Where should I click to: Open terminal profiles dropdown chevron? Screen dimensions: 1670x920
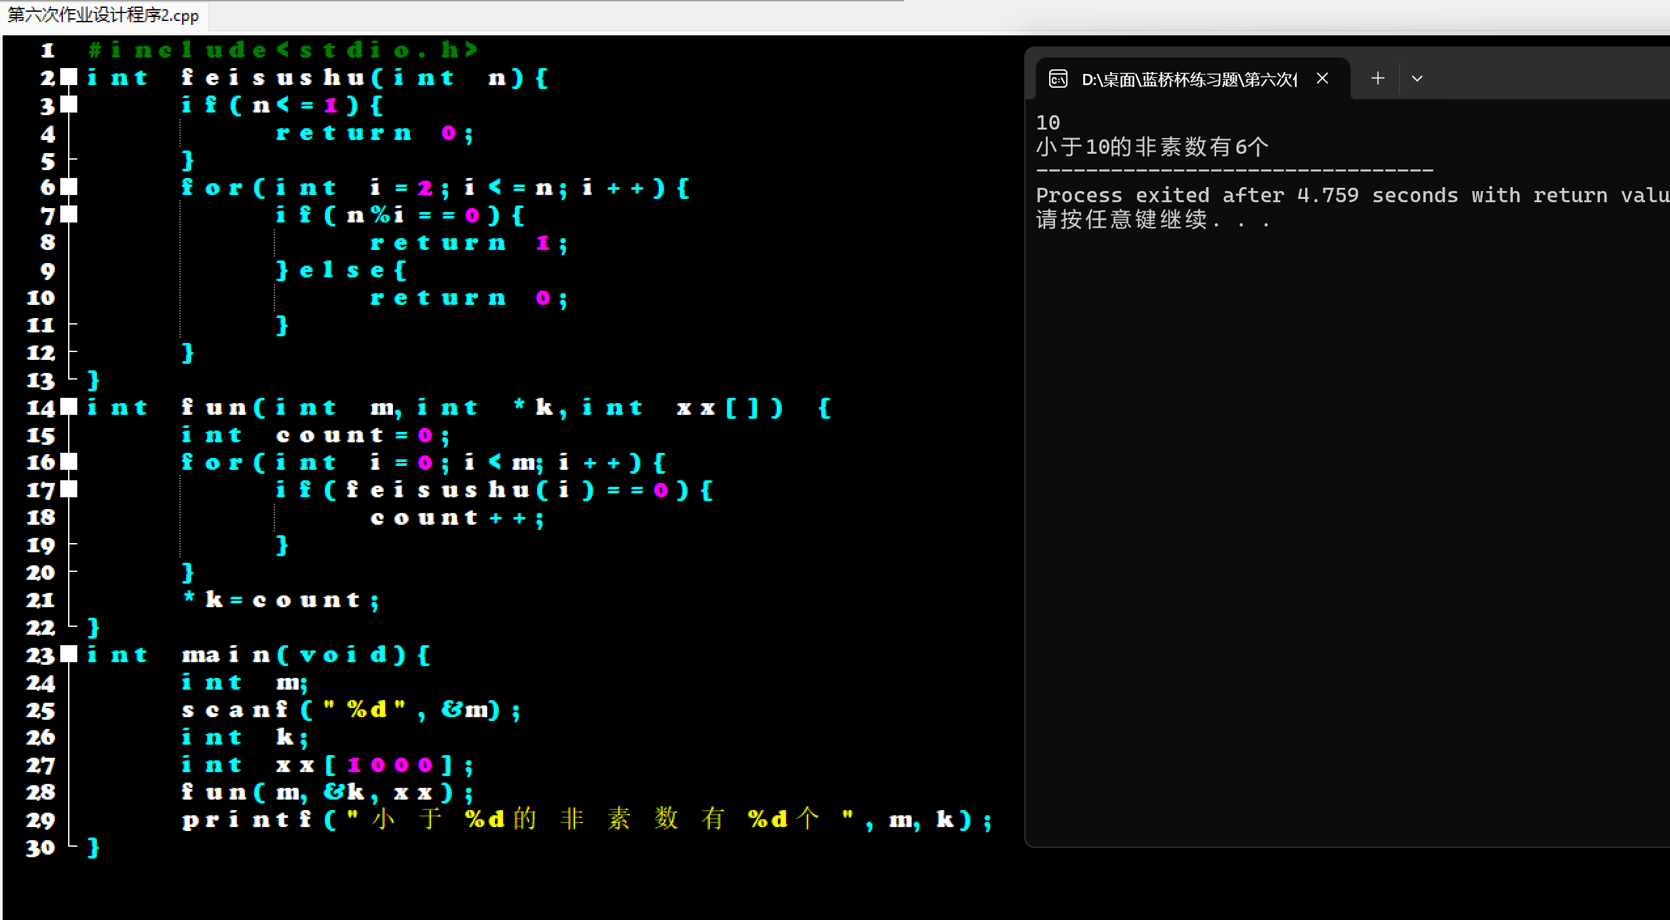[x=1417, y=79]
